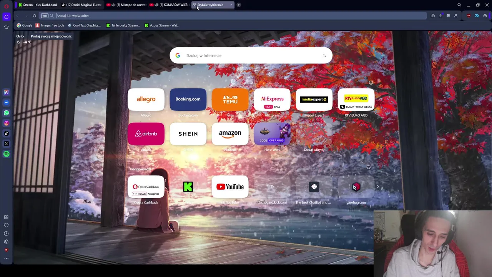The height and width of the screenshot is (277, 492).
Task: Click the tab search magnifier icon
Action: (459, 5)
